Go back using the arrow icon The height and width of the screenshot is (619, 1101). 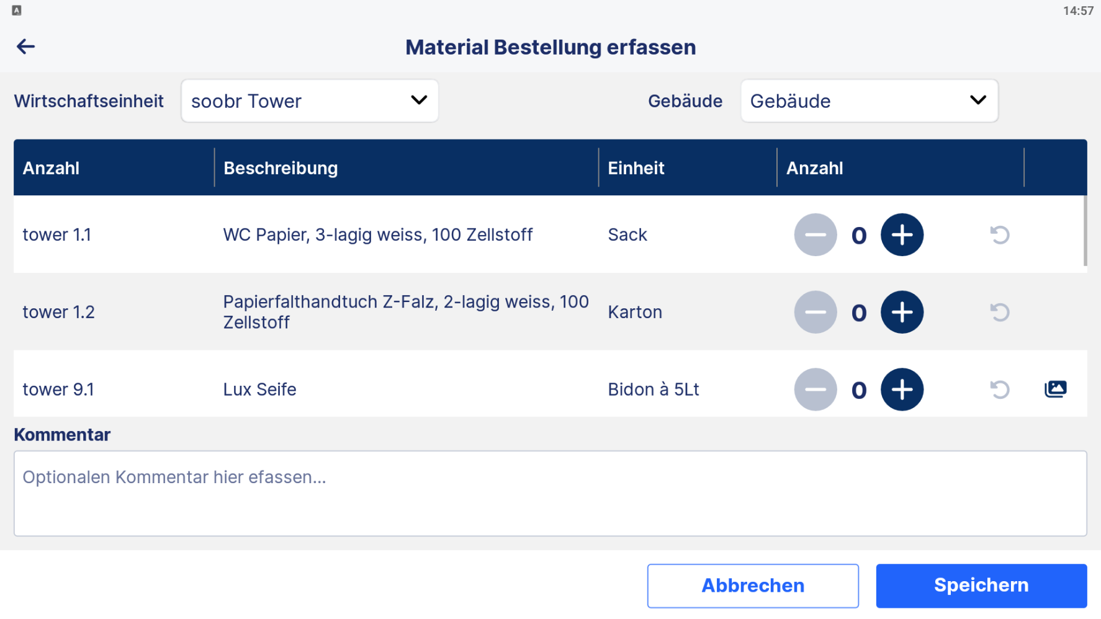click(25, 47)
